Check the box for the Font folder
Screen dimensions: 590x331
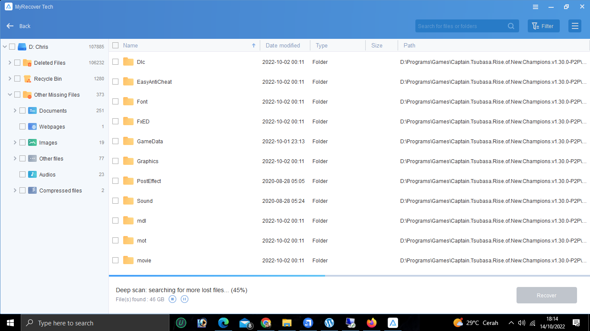(115, 101)
